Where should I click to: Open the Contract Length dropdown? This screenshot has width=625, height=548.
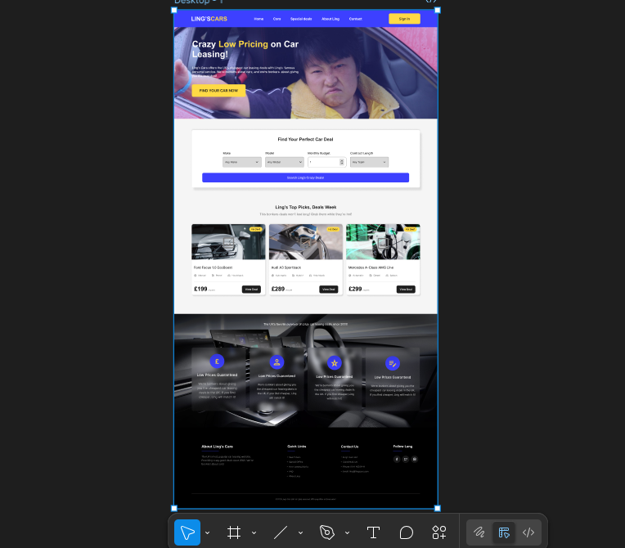[x=369, y=162]
